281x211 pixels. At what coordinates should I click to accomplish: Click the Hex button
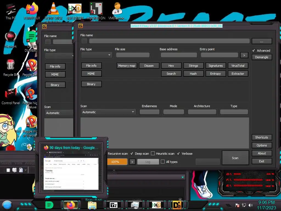point(171,66)
